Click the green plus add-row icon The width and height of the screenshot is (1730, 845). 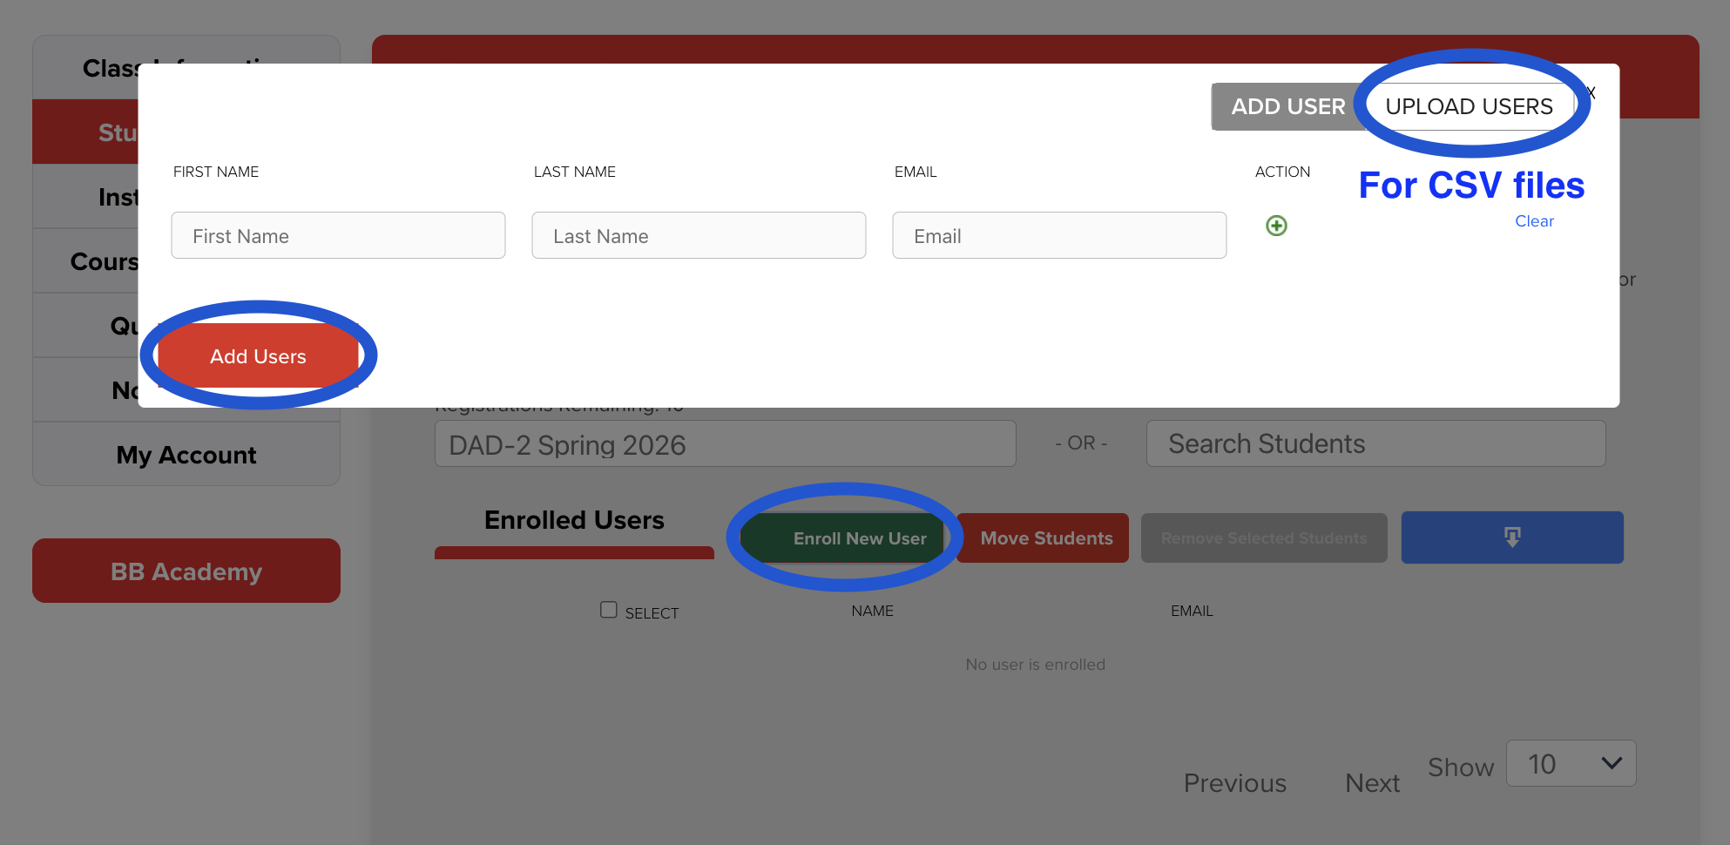tap(1276, 226)
